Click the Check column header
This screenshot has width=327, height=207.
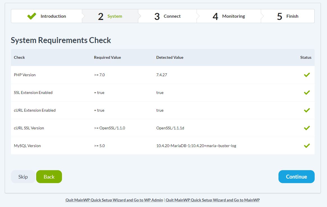(x=19, y=57)
